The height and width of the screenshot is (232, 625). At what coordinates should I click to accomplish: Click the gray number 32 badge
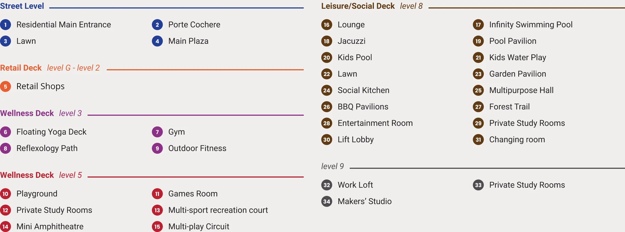[x=327, y=185]
